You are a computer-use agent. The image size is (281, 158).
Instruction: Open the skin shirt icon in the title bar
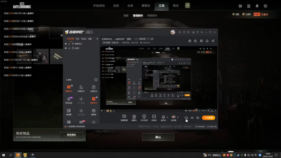[x=197, y=32]
